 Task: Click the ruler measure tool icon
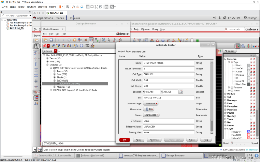click(x=174, y=40)
